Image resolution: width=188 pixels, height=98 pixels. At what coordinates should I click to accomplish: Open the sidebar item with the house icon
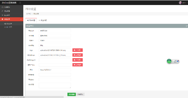[x=12, y=7]
